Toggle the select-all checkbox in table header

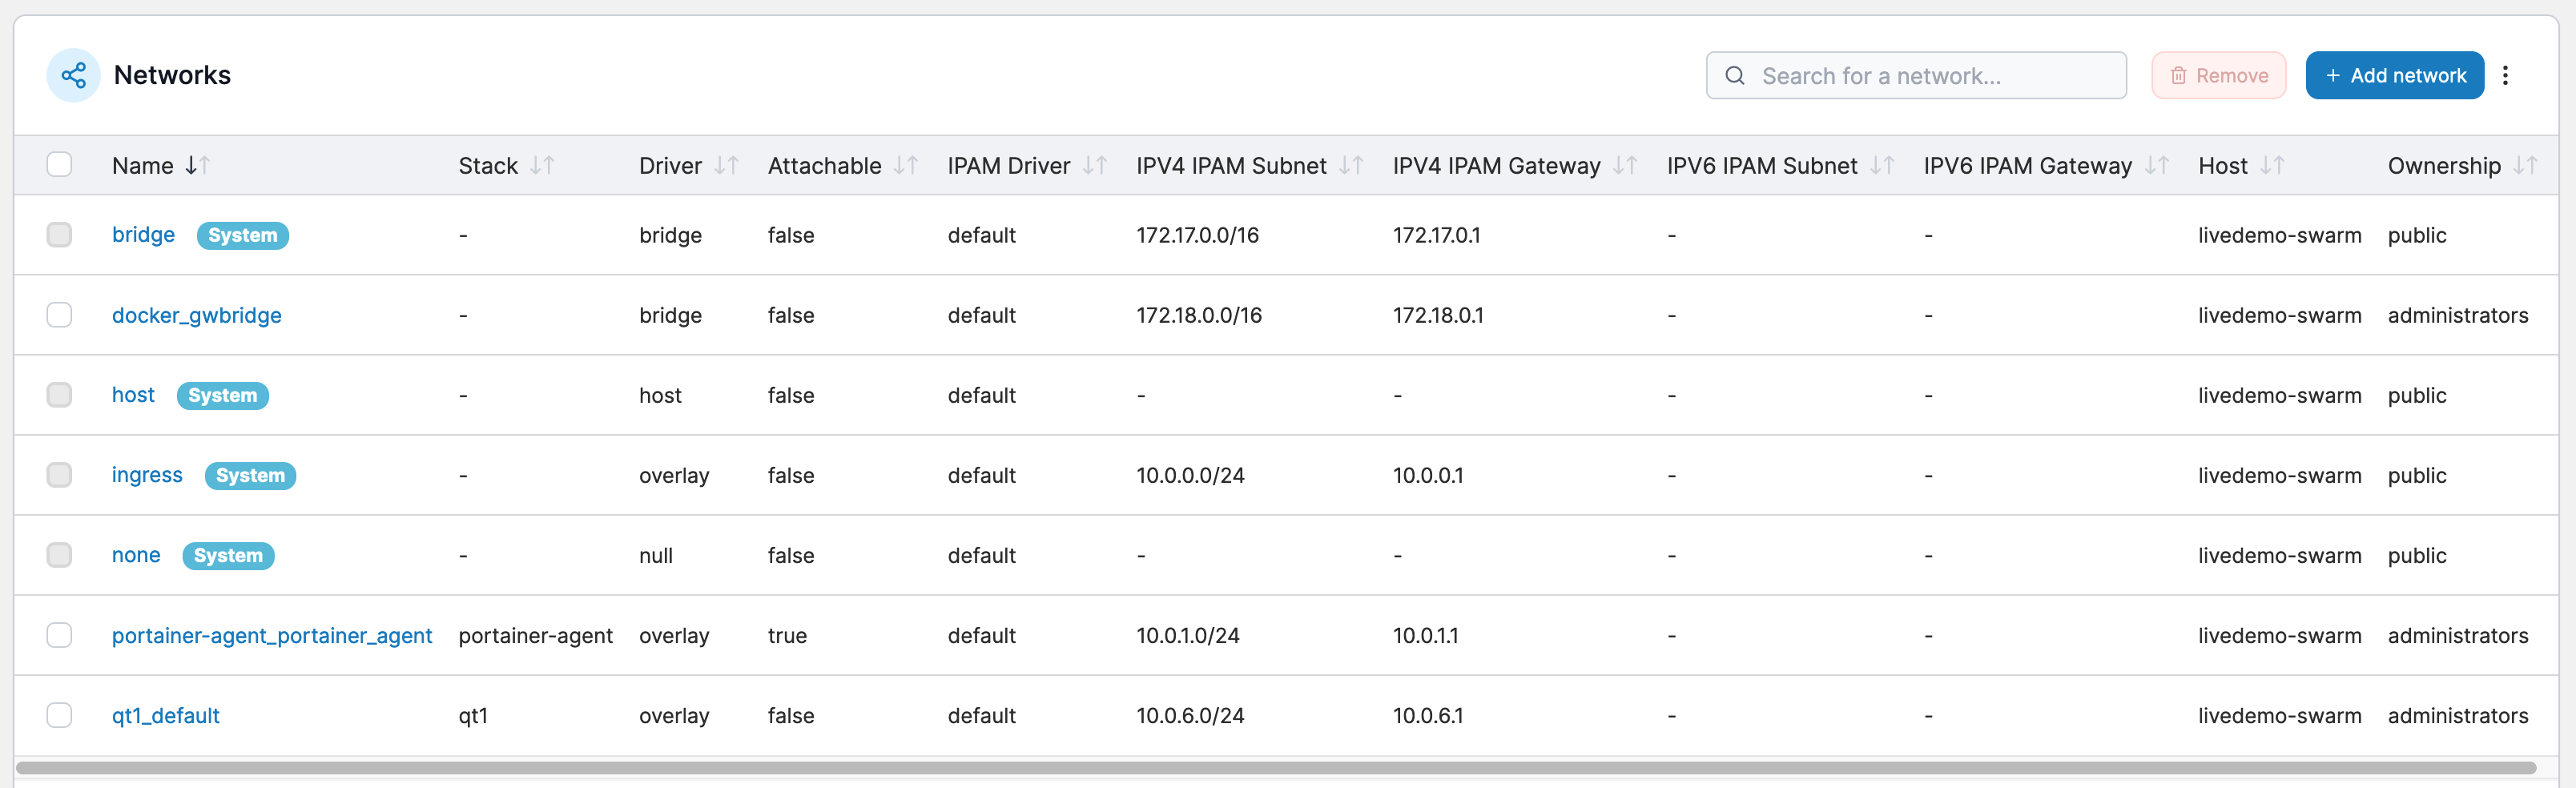click(x=59, y=164)
